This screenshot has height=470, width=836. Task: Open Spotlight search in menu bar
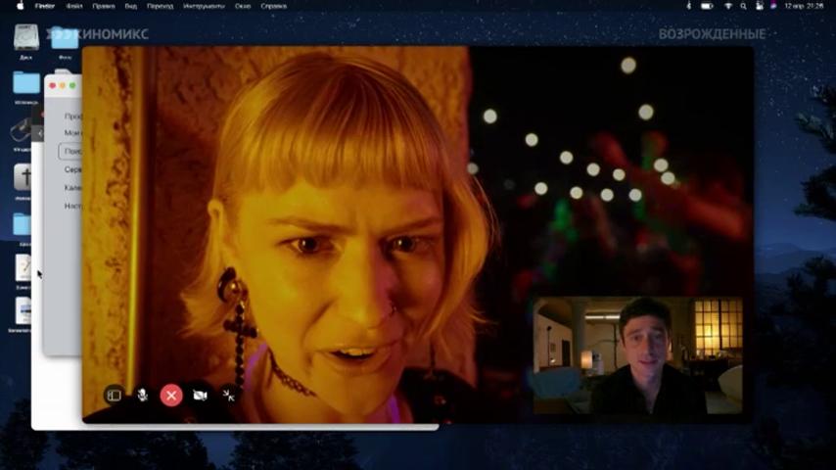tap(743, 6)
